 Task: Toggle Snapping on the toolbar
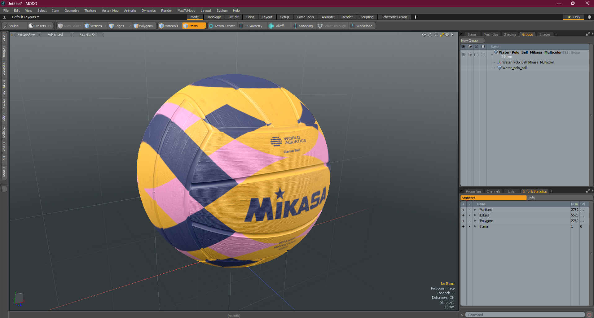click(303, 26)
